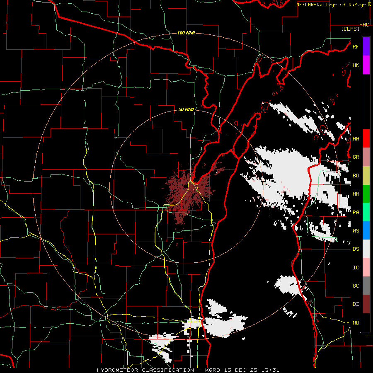Select the white DS legend swatch

(x=366, y=249)
